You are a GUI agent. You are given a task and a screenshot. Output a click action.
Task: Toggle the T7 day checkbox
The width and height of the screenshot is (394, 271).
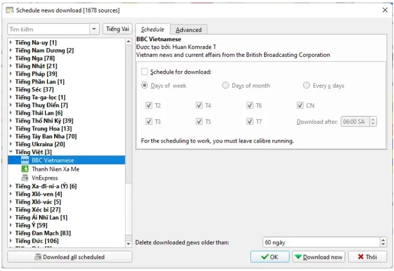click(250, 122)
